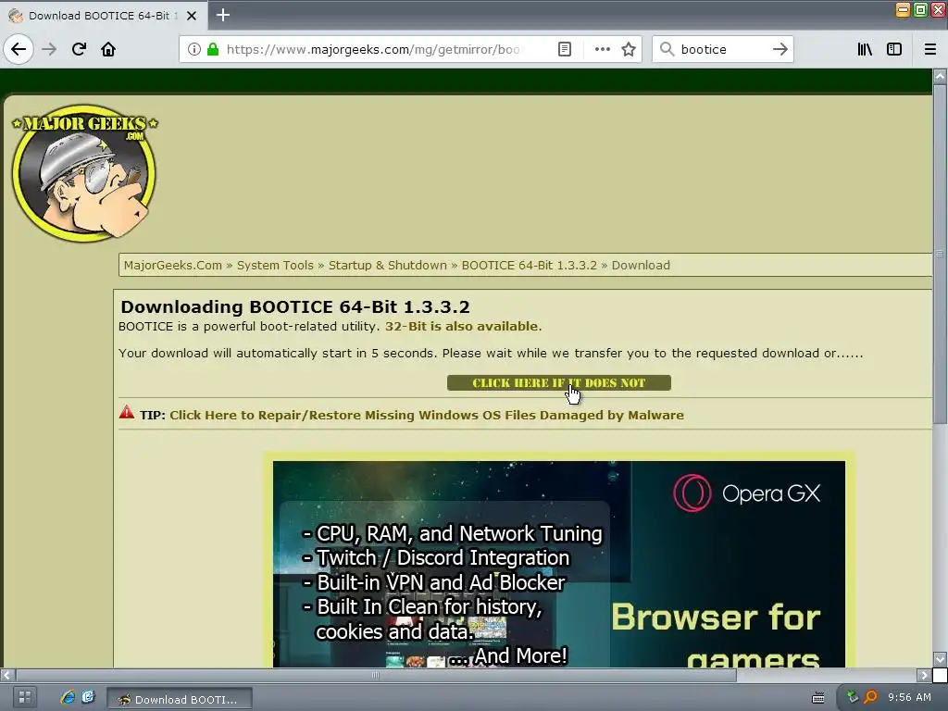Close the Download BOOTICE tab
948x711 pixels.
click(x=192, y=16)
